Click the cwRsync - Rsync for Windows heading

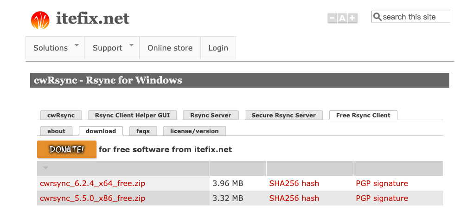108,80
